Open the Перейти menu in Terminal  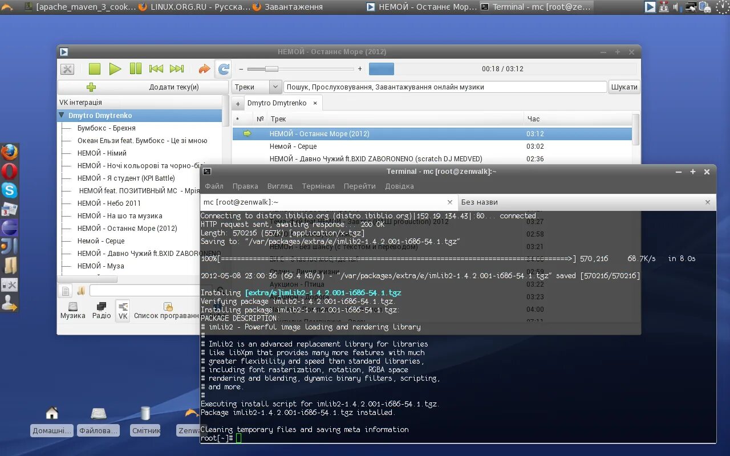point(360,186)
